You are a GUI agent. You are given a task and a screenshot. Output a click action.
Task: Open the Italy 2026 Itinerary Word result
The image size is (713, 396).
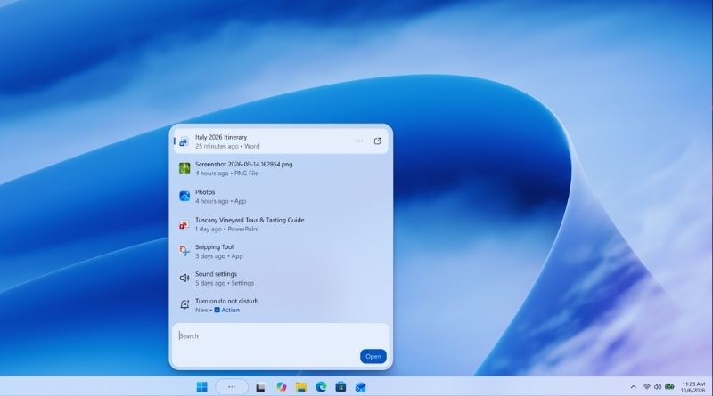281,141
